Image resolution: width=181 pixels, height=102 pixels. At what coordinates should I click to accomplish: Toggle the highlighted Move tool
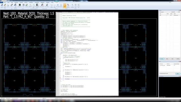tap(65, 6)
